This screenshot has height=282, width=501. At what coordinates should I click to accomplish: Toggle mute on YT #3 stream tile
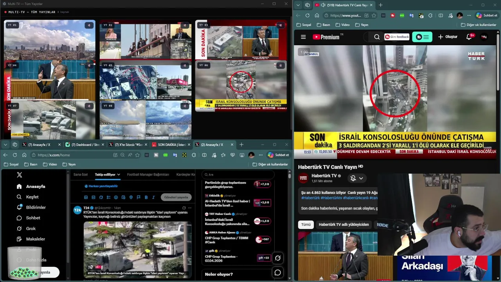(x=280, y=25)
